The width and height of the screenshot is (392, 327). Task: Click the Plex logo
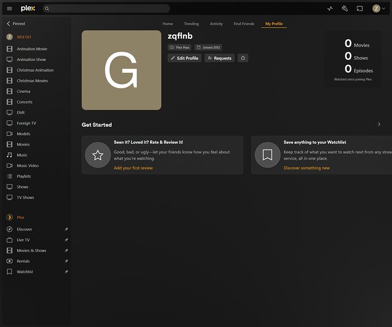click(28, 9)
